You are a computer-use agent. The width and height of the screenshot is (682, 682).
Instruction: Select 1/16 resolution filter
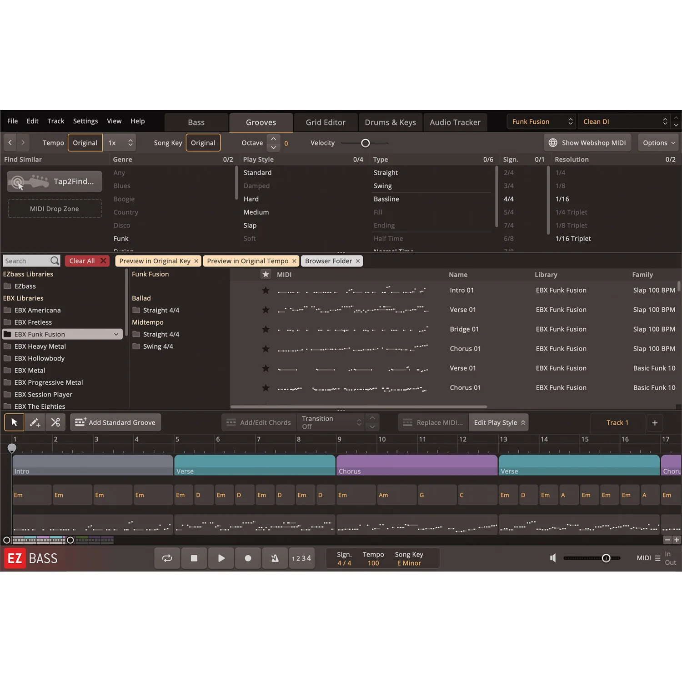[x=562, y=199]
